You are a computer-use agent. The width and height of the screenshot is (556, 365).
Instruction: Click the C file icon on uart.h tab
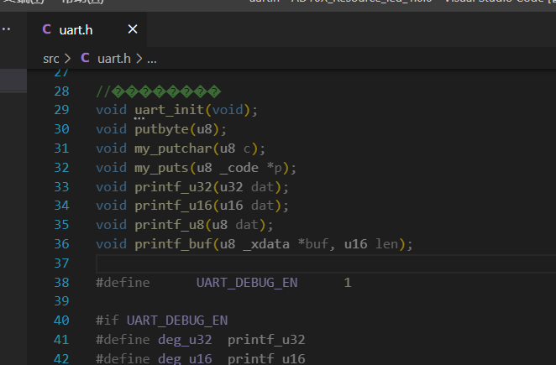click(46, 29)
